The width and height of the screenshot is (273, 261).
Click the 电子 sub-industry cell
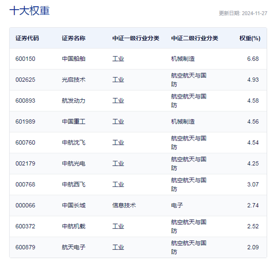[x=177, y=205]
